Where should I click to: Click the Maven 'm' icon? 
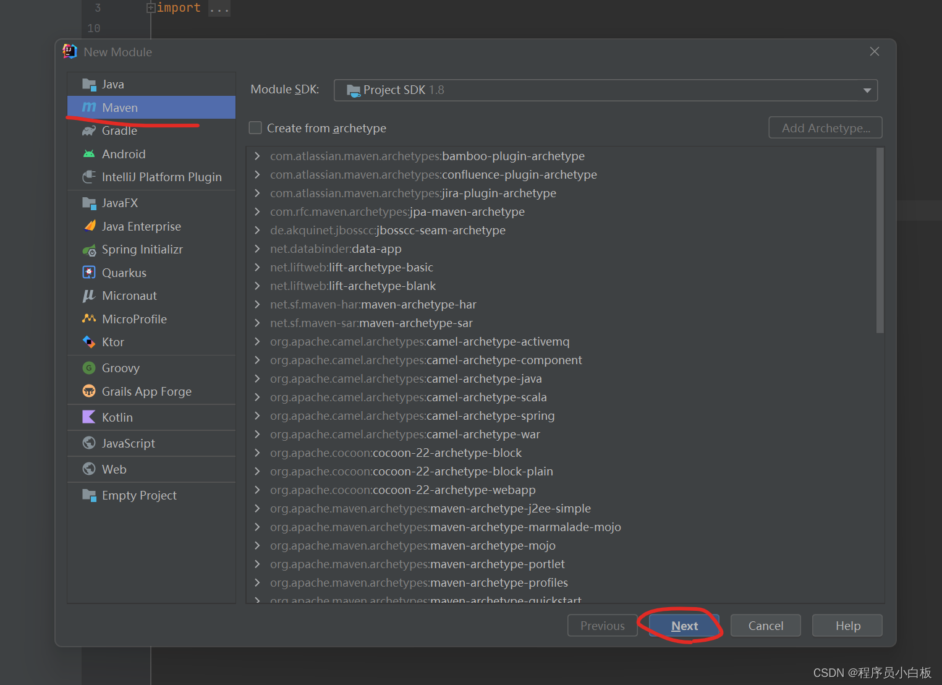coord(89,108)
